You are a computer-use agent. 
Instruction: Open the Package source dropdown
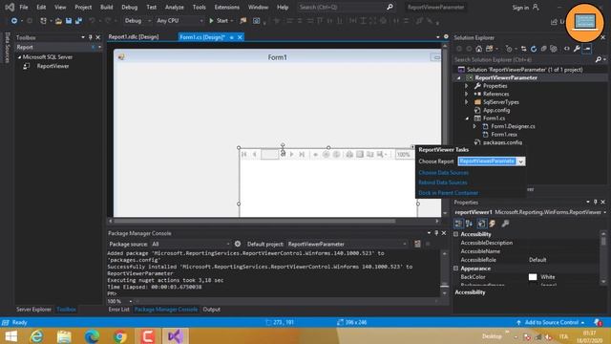(191, 244)
